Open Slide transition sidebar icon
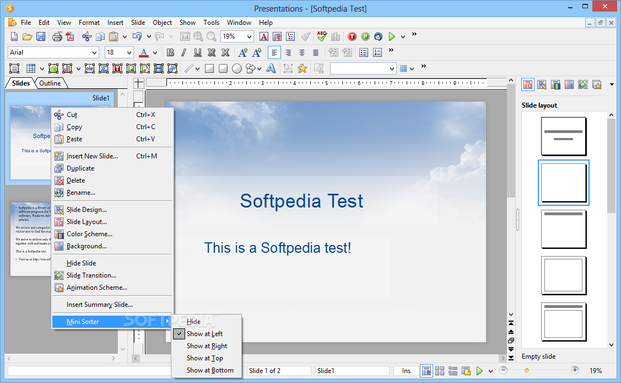This screenshot has height=383, width=621. [x=582, y=84]
